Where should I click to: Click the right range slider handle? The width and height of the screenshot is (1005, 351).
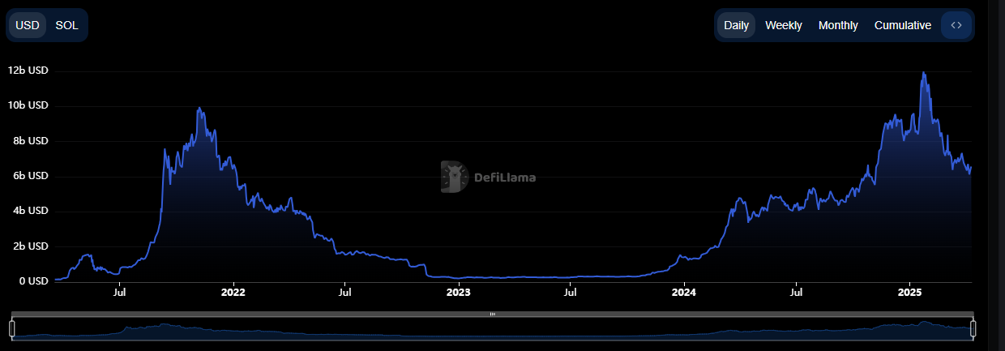[973, 328]
